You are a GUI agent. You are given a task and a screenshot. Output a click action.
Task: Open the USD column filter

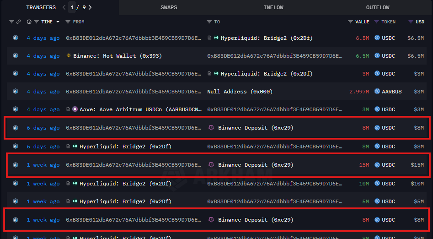coord(411,22)
